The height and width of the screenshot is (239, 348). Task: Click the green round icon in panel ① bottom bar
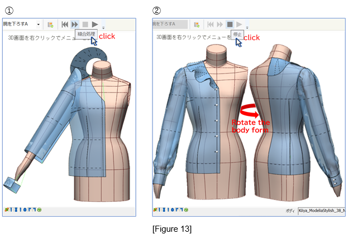click(39, 209)
